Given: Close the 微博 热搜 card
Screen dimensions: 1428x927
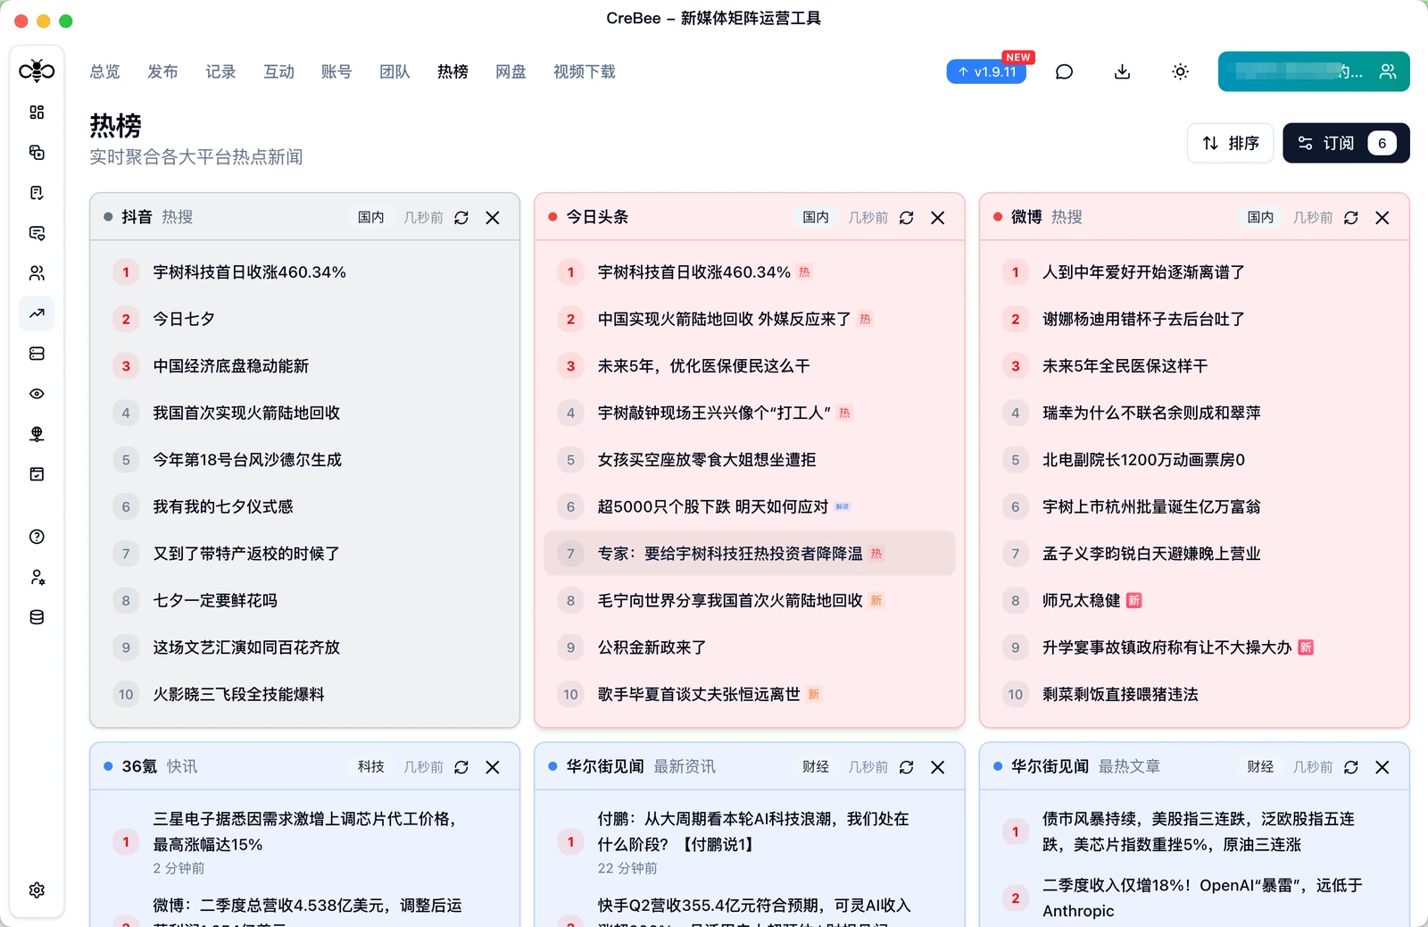Looking at the screenshot, I should [1382, 218].
